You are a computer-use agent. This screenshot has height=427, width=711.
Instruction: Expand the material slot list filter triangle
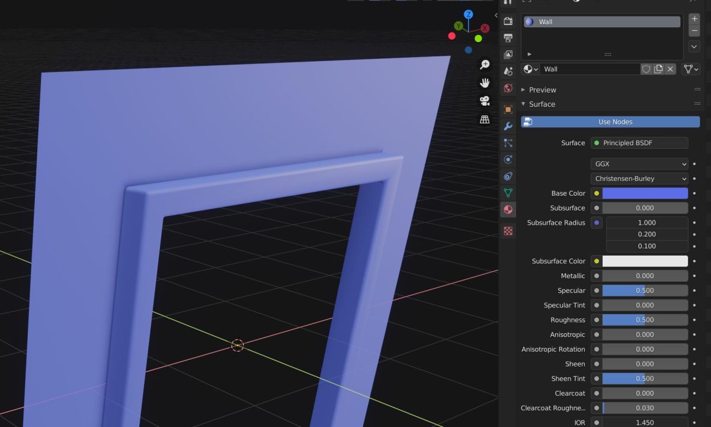[x=529, y=54]
